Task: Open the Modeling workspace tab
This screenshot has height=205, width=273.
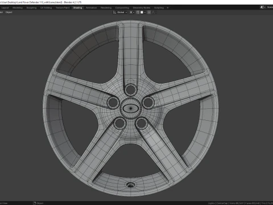Action: click(x=18, y=8)
